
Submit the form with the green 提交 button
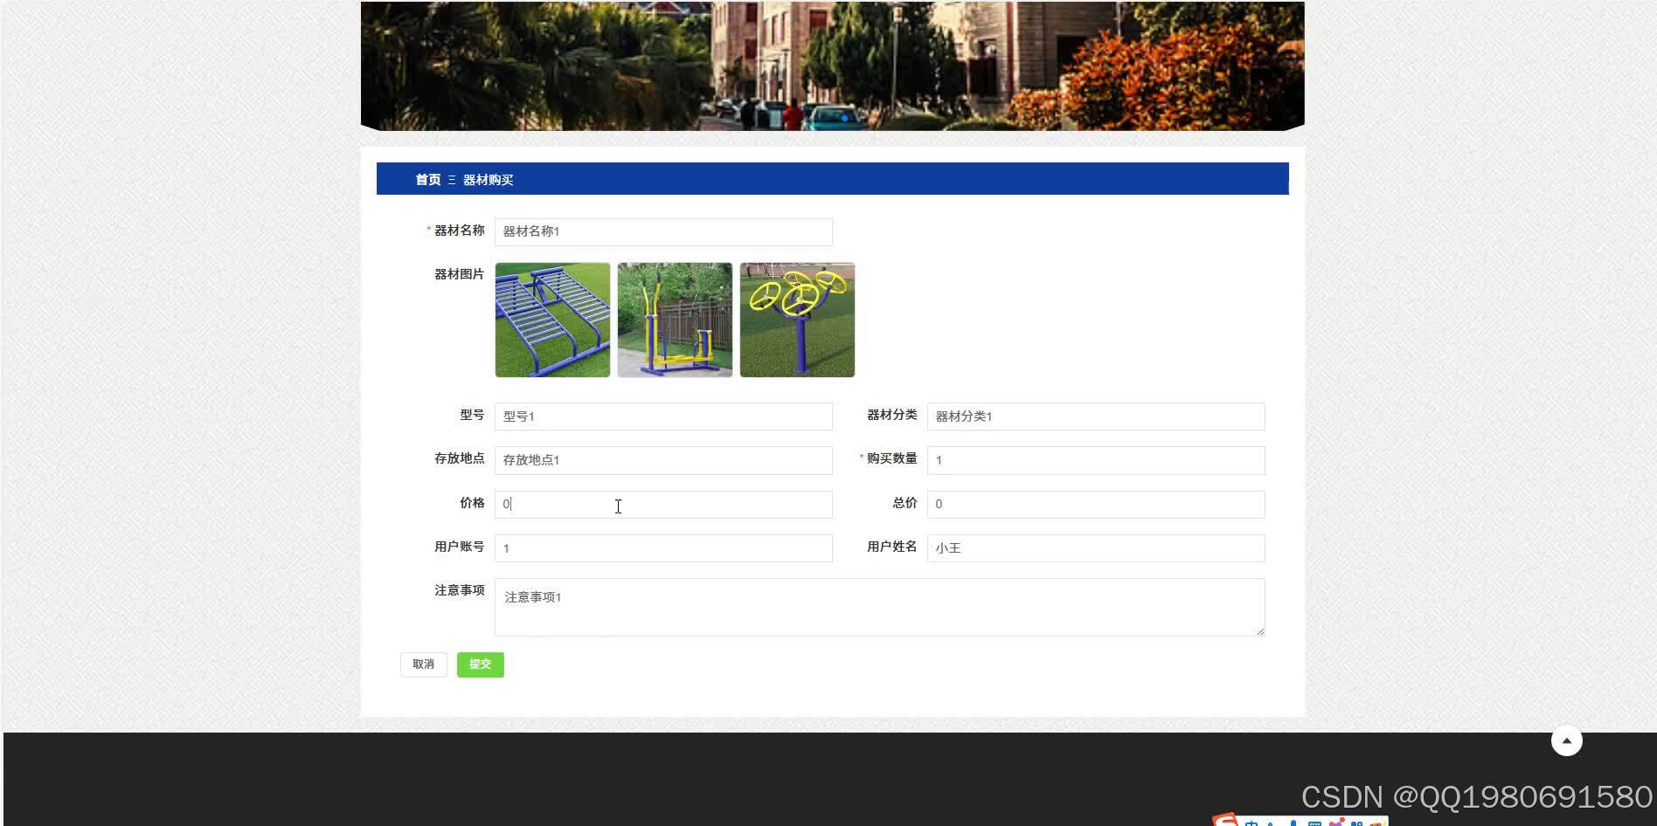pos(480,664)
